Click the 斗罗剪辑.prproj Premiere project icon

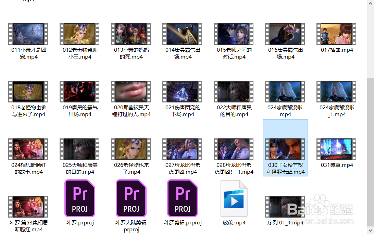[x=183, y=198]
